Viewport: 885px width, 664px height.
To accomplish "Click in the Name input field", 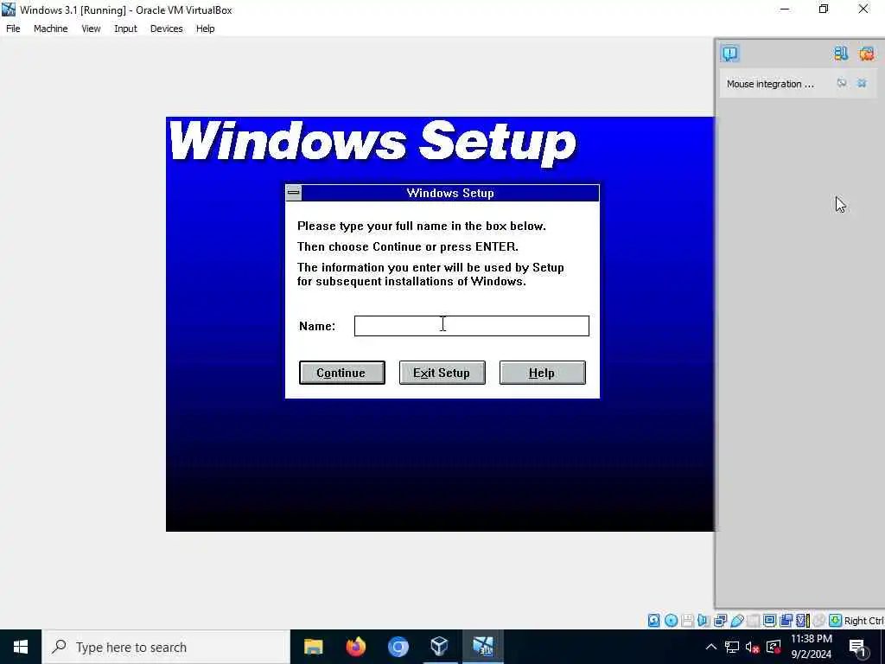I will click(471, 326).
